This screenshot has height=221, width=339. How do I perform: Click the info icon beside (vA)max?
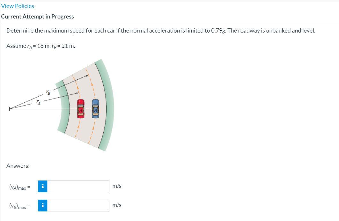pyautogui.click(x=43, y=186)
